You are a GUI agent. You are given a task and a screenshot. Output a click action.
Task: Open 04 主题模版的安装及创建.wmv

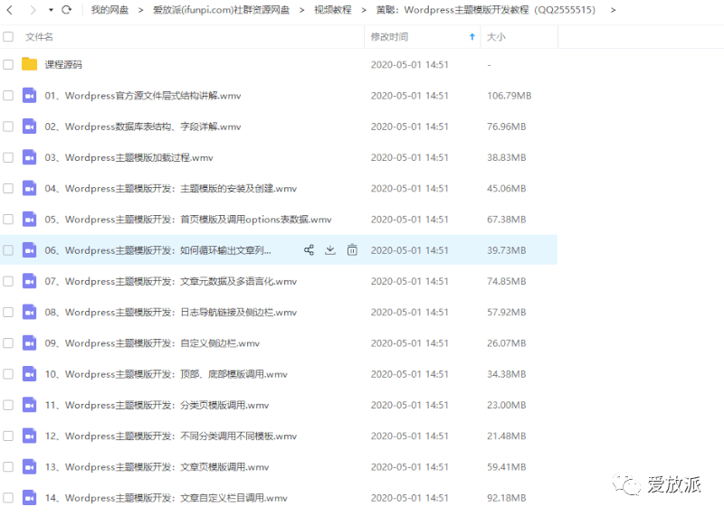click(x=171, y=188)
